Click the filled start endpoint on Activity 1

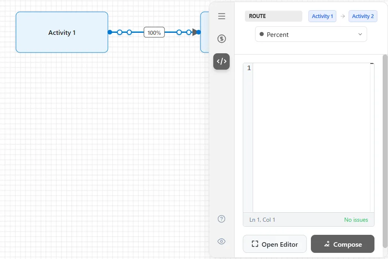(x=110, y=32)
